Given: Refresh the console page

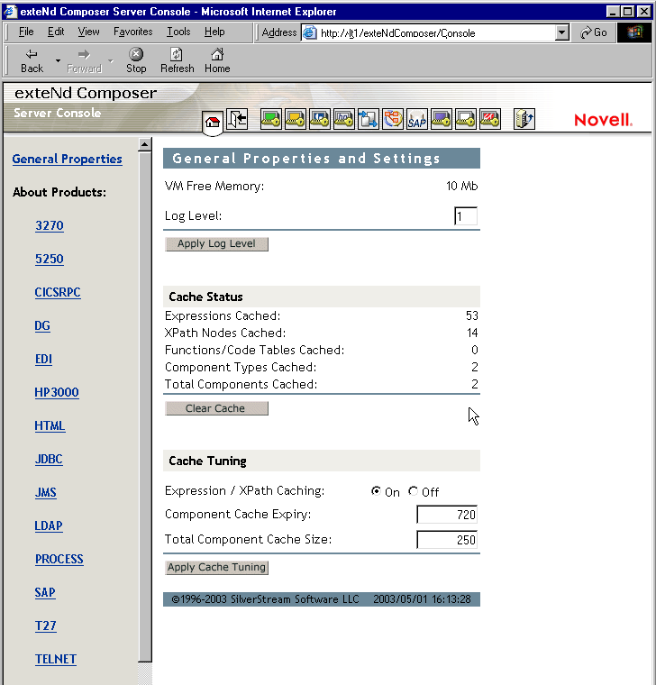Looking at the screenshot, I should [177, 60].
